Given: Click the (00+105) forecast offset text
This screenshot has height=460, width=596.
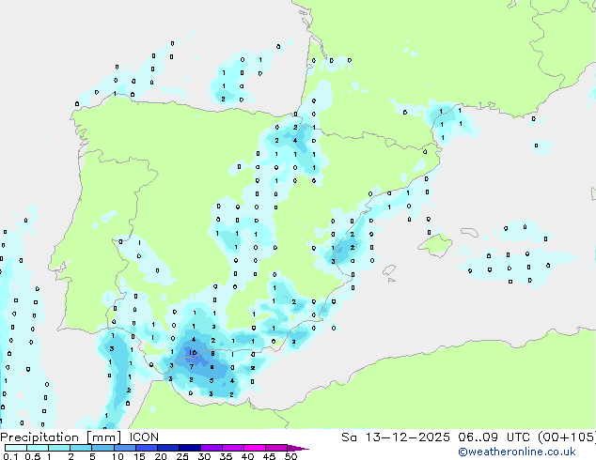Looking at the screenshot, I should coord(567,437).
